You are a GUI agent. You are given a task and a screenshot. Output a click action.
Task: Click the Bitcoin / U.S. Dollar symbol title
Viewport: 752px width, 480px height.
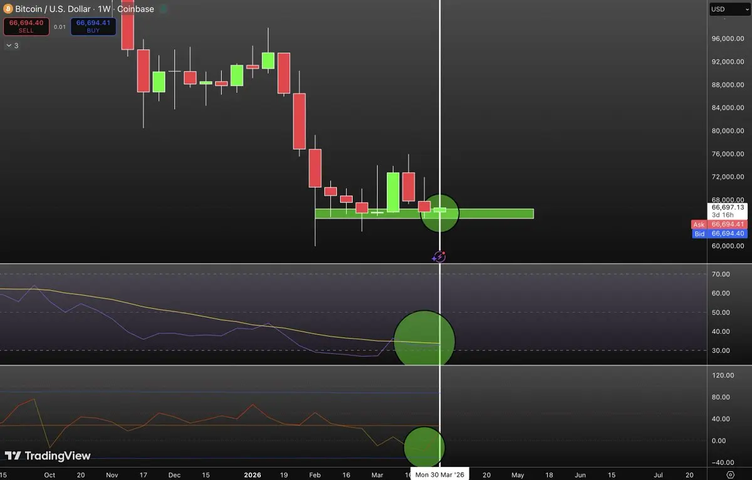click(x=62, y=9)
